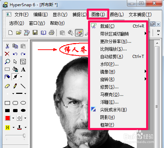164x148 pixels.
Task: Open the 捕捉(C) menu
Action: point(79,14)
